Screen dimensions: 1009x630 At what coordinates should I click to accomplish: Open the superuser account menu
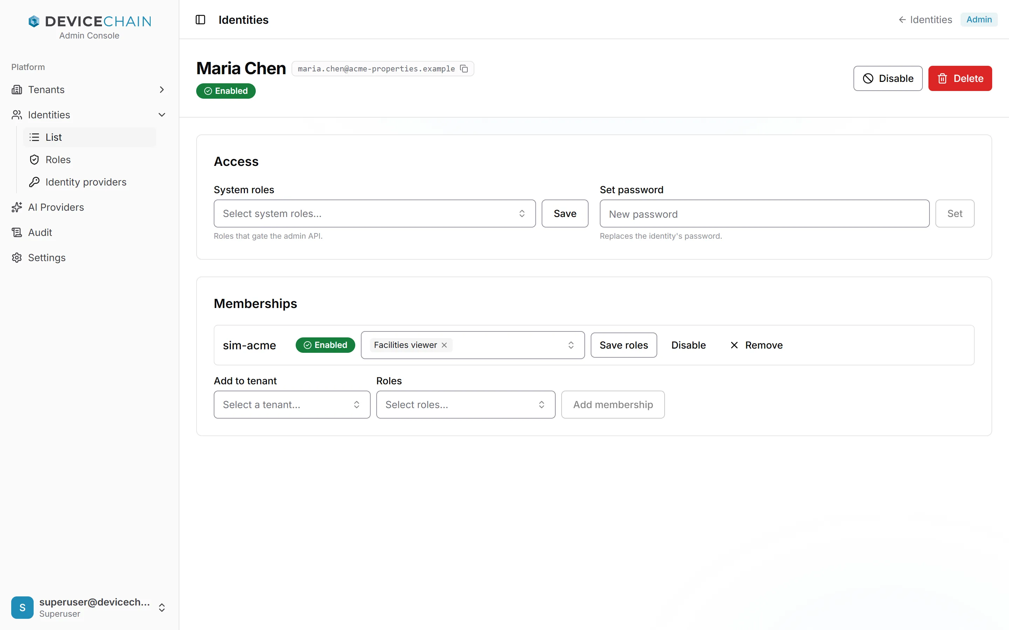click(89, 607)
